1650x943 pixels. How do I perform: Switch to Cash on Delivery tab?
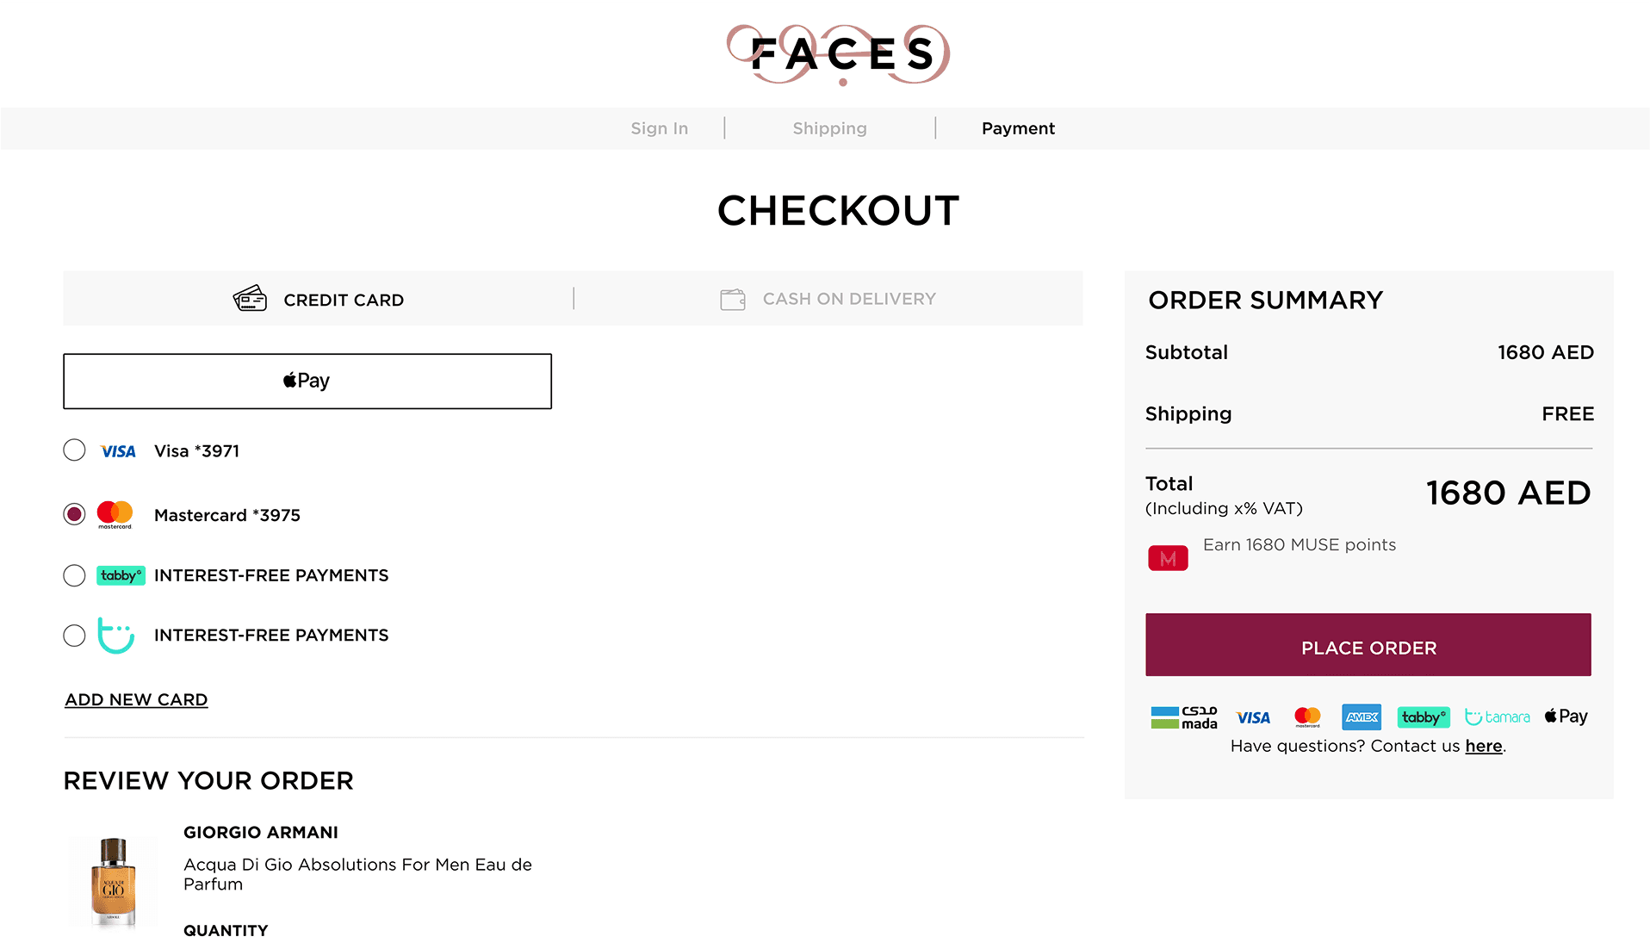point(828,299)
